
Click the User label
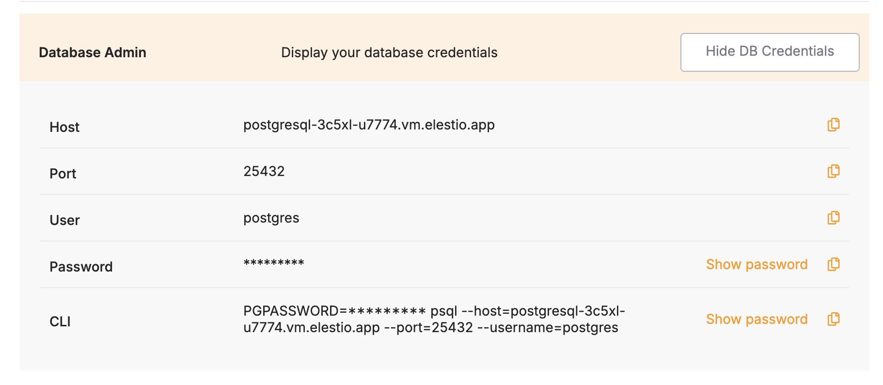click(x=64, y=220)
